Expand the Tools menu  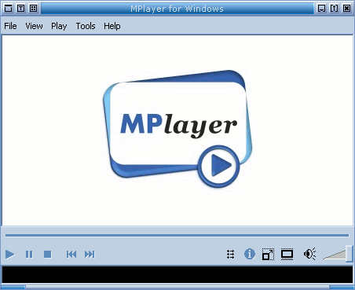(x=86, y=26)
